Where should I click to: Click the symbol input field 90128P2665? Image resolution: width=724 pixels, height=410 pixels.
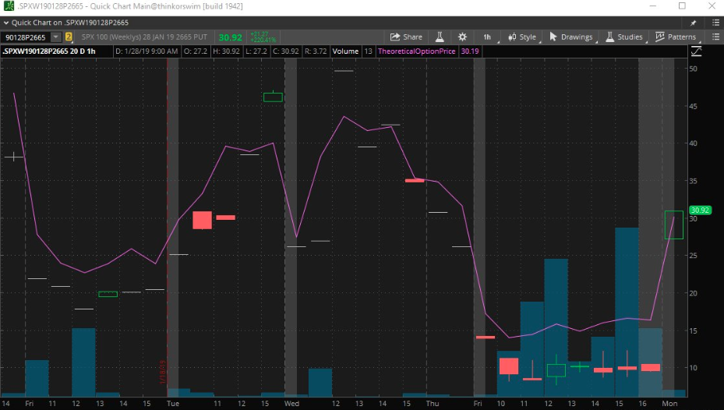click(26, 37)
